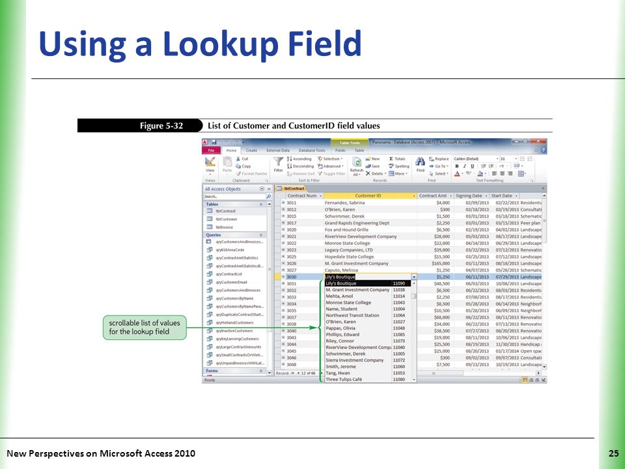Select the tblContract document tab
The width and height of the screenshot is (625, 469).
coord(291,188)
